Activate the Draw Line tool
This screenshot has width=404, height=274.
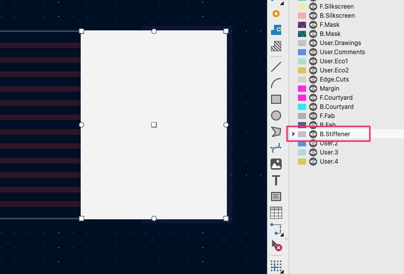pyautogui.click(x=276, y=67)
